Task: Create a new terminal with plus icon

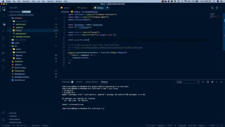Action: pyautogui.click(x=203, y=82)
